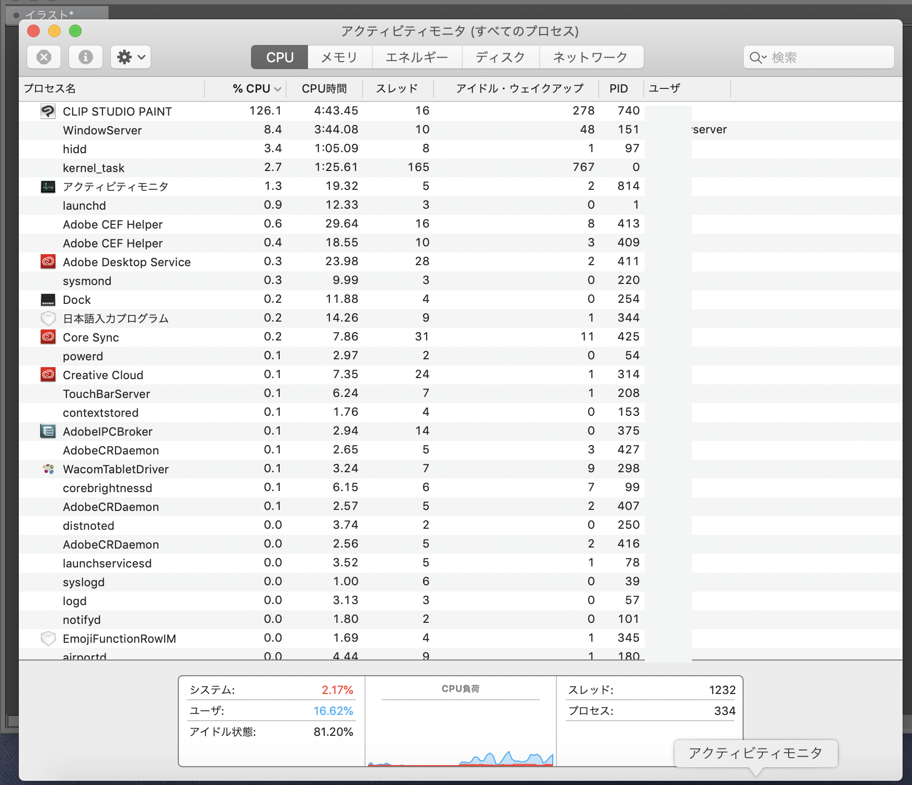Select the Adobe CEF Helper row with PID 413
Viewport: 912px width, 785px height.
(460, 224)
